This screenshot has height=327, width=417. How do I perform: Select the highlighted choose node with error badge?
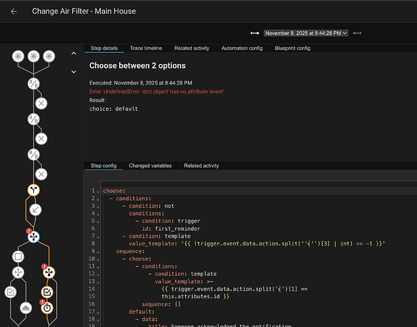click(x=33, y=237)
